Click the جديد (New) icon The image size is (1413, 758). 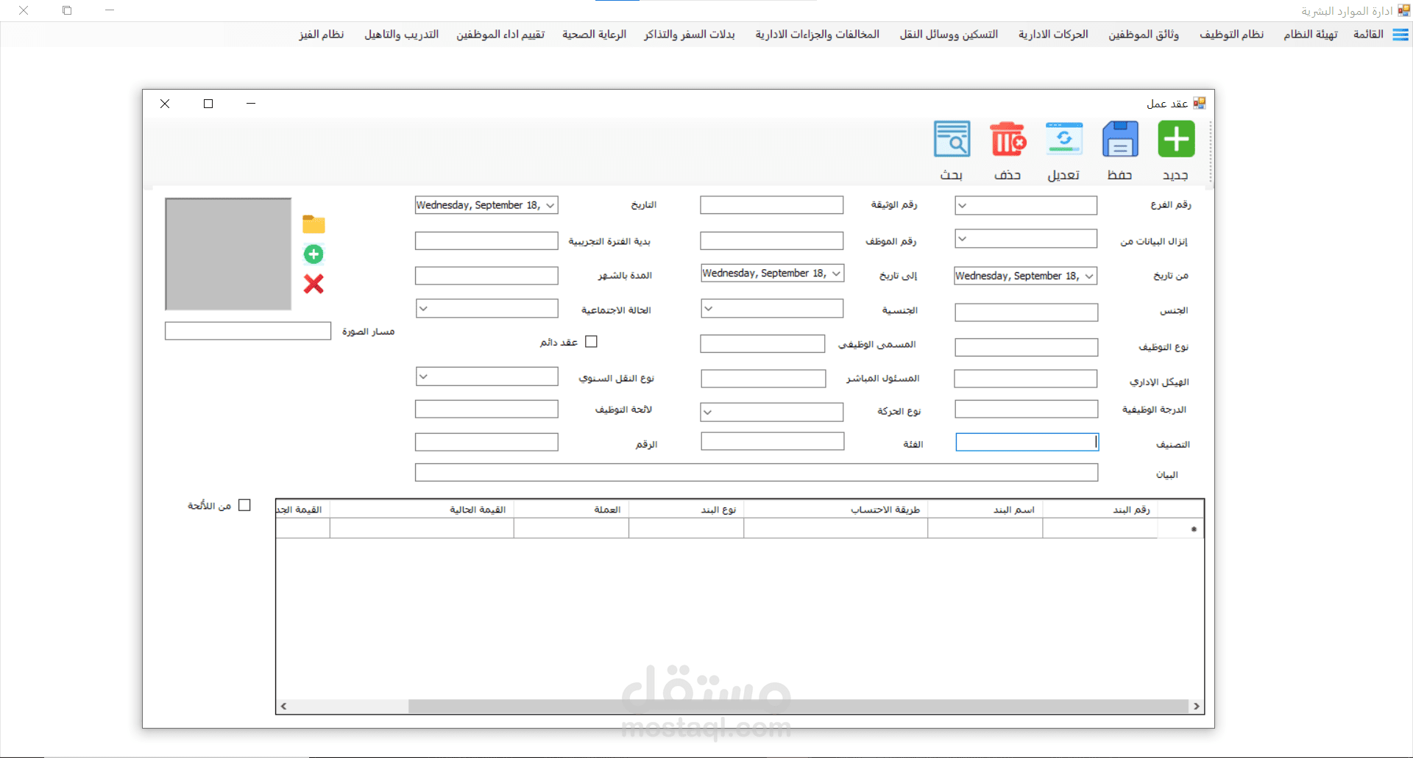[x=1175, y=139]
